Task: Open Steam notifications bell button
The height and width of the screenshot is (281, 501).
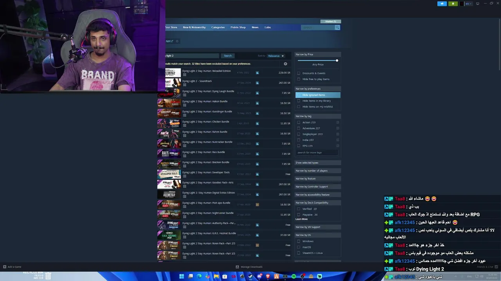Action: pyautogui.click(x=453, y=4)
